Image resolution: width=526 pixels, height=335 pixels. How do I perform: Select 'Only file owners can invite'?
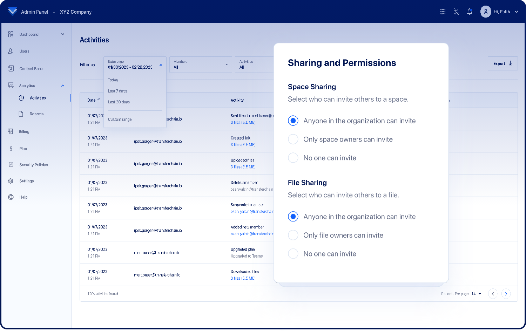(x=293, y=235)
